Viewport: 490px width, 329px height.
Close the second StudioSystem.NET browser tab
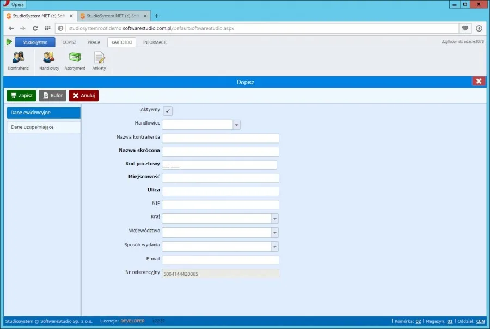(x=145, y=16)
